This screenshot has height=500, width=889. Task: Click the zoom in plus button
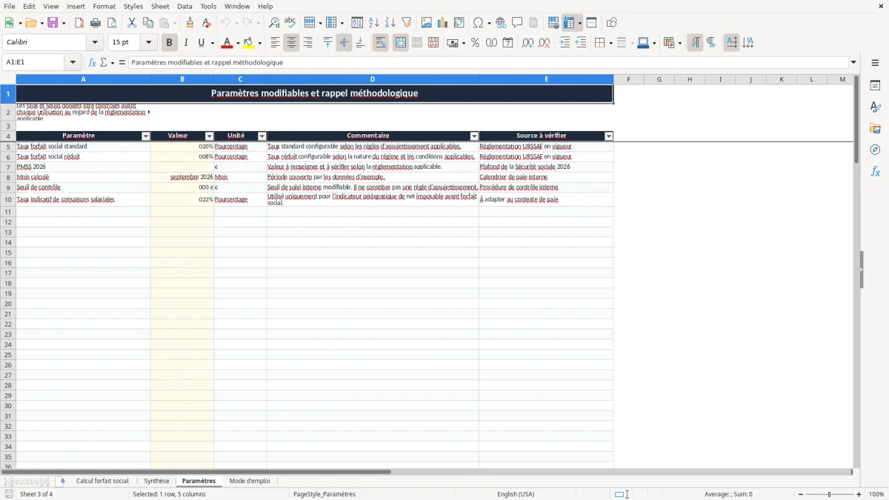point(859,494)
